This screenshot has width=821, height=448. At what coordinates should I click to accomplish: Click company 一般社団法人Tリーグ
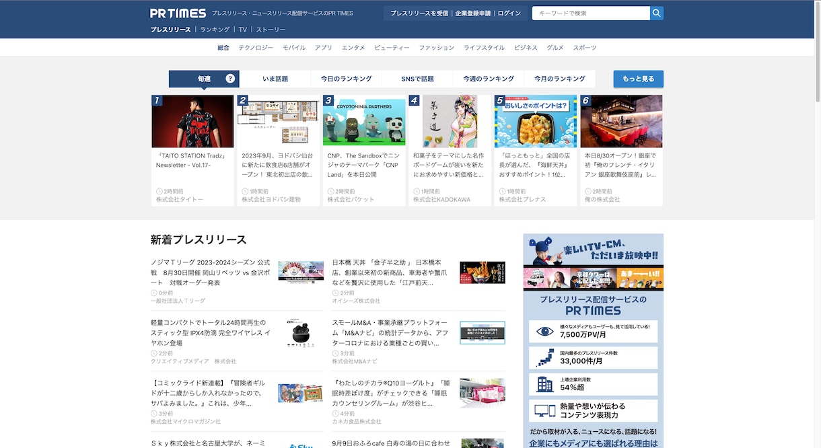click(x=178, y=301)
